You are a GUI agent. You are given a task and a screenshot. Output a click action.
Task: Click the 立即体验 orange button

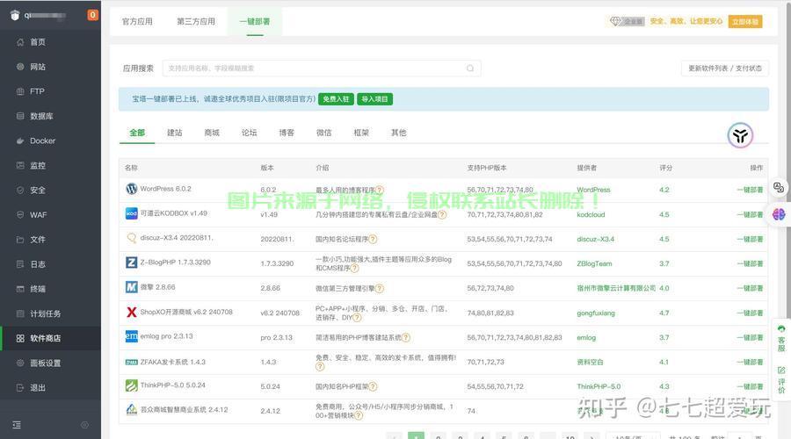pos(745,22)
